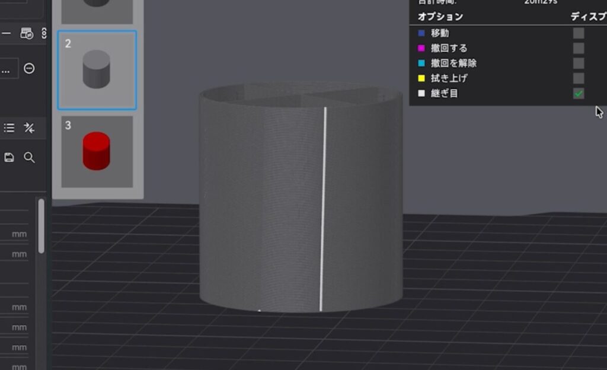Enable the 撤回する display checkbox

pyautogui.click(x=579, y=48)
